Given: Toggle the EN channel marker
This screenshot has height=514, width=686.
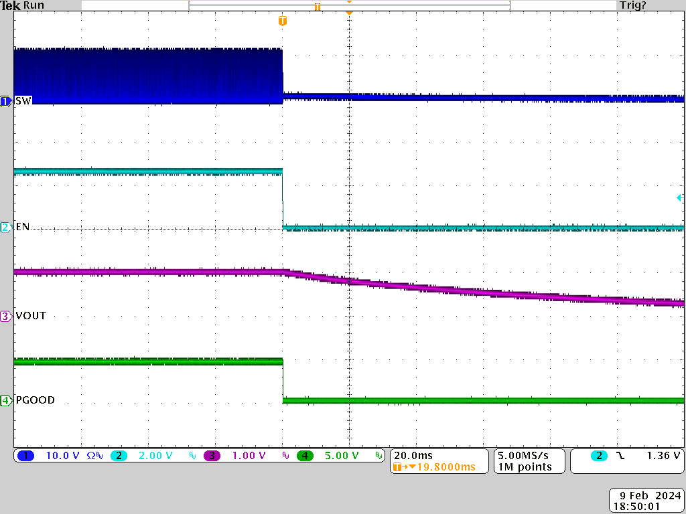Looking at the screenshot, I should 6,227.
